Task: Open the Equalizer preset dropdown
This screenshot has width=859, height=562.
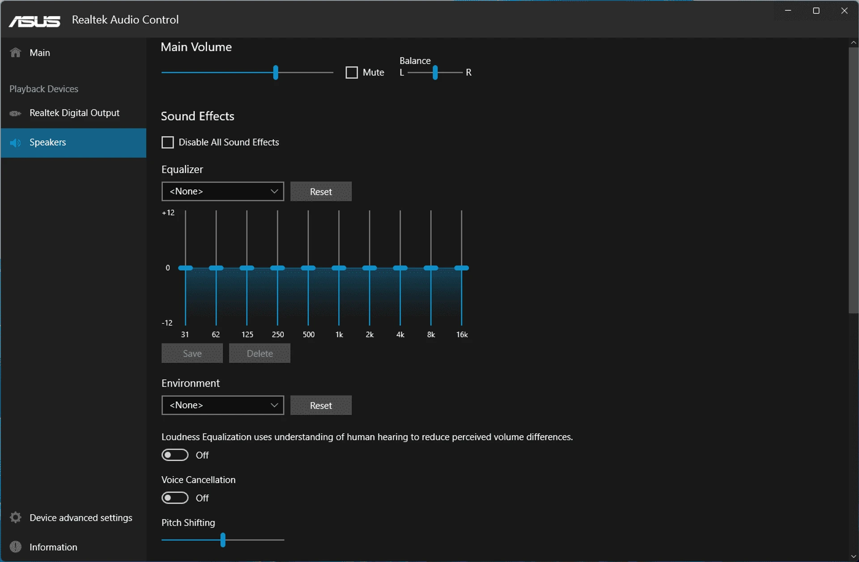Action: [x=223, y=191]
